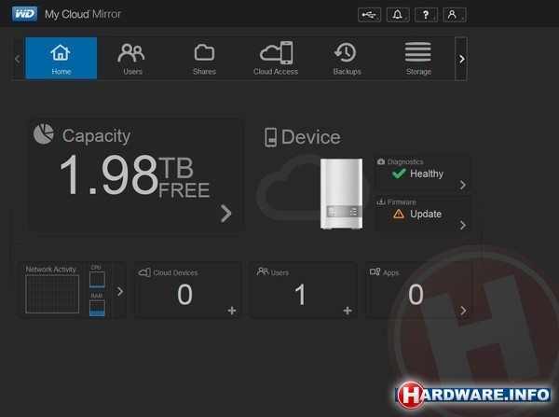This screenshot has width=559, height=417.
Task: Click the Diagnostics camera icon
Action: (381, 161)
